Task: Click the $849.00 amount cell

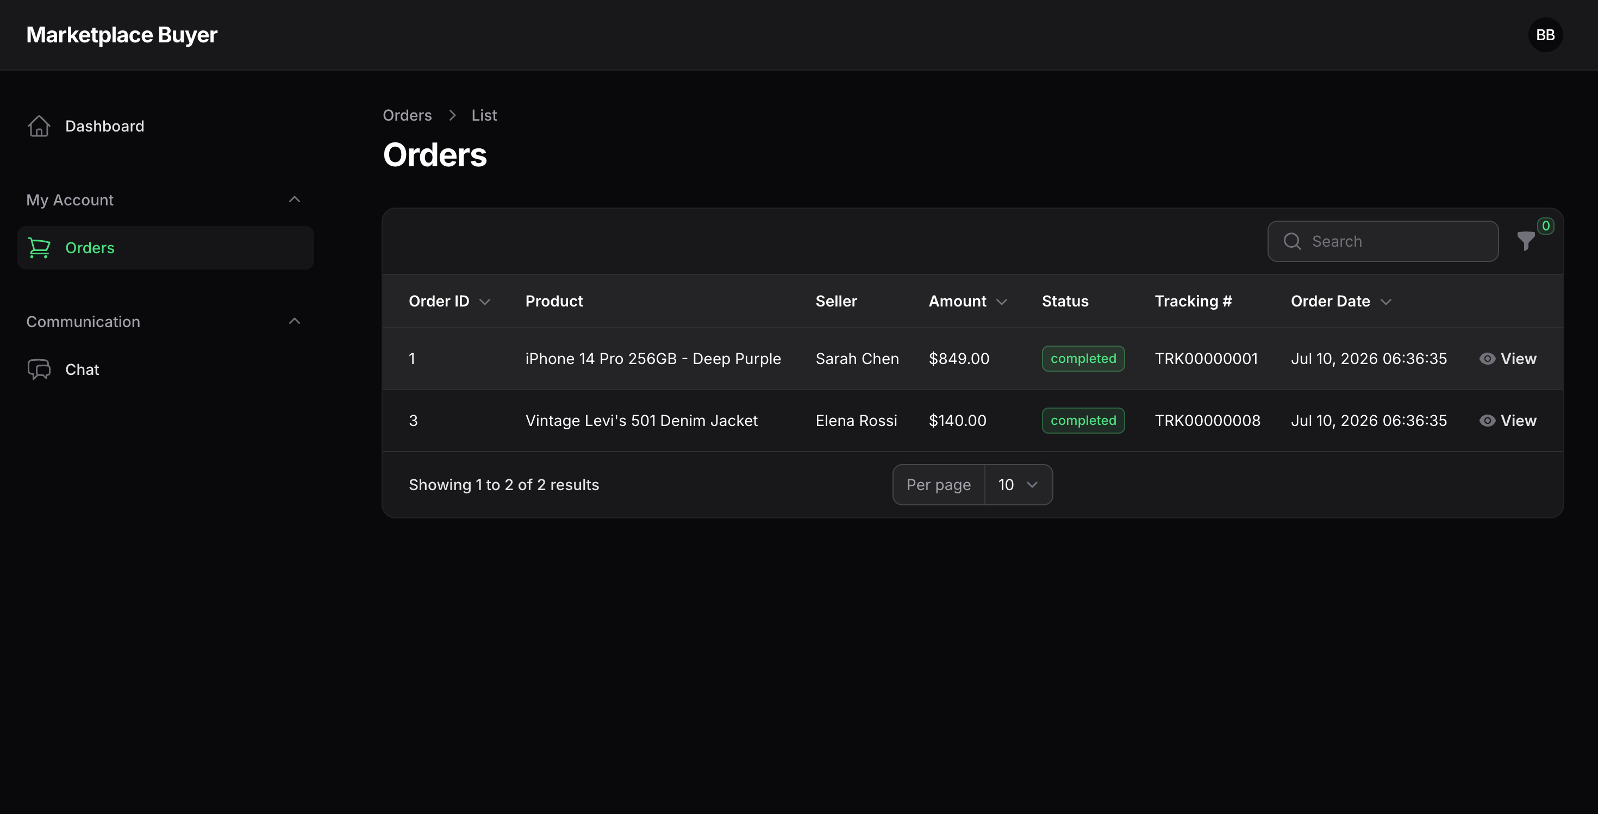Action: pyautogui.click(x=958, y=359)
